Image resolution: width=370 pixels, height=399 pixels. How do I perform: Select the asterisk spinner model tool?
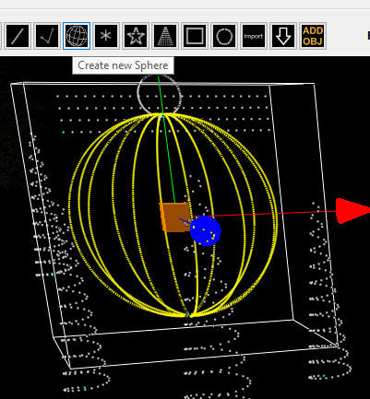click(x=106, y=36)
